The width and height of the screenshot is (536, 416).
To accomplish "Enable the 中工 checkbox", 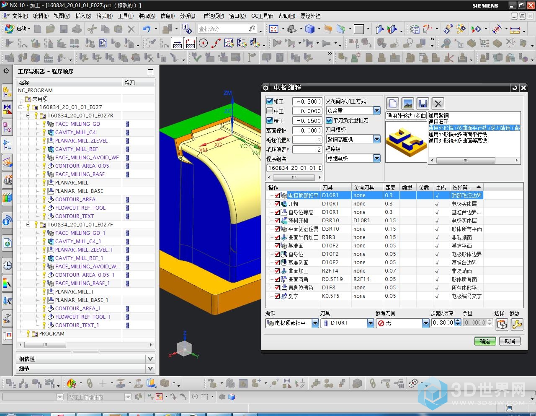I will (270, 111).
